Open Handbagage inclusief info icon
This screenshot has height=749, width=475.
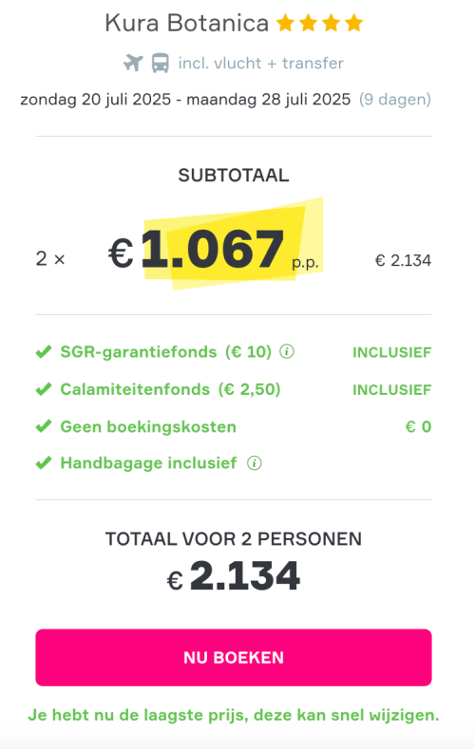[x=255, y=463]
